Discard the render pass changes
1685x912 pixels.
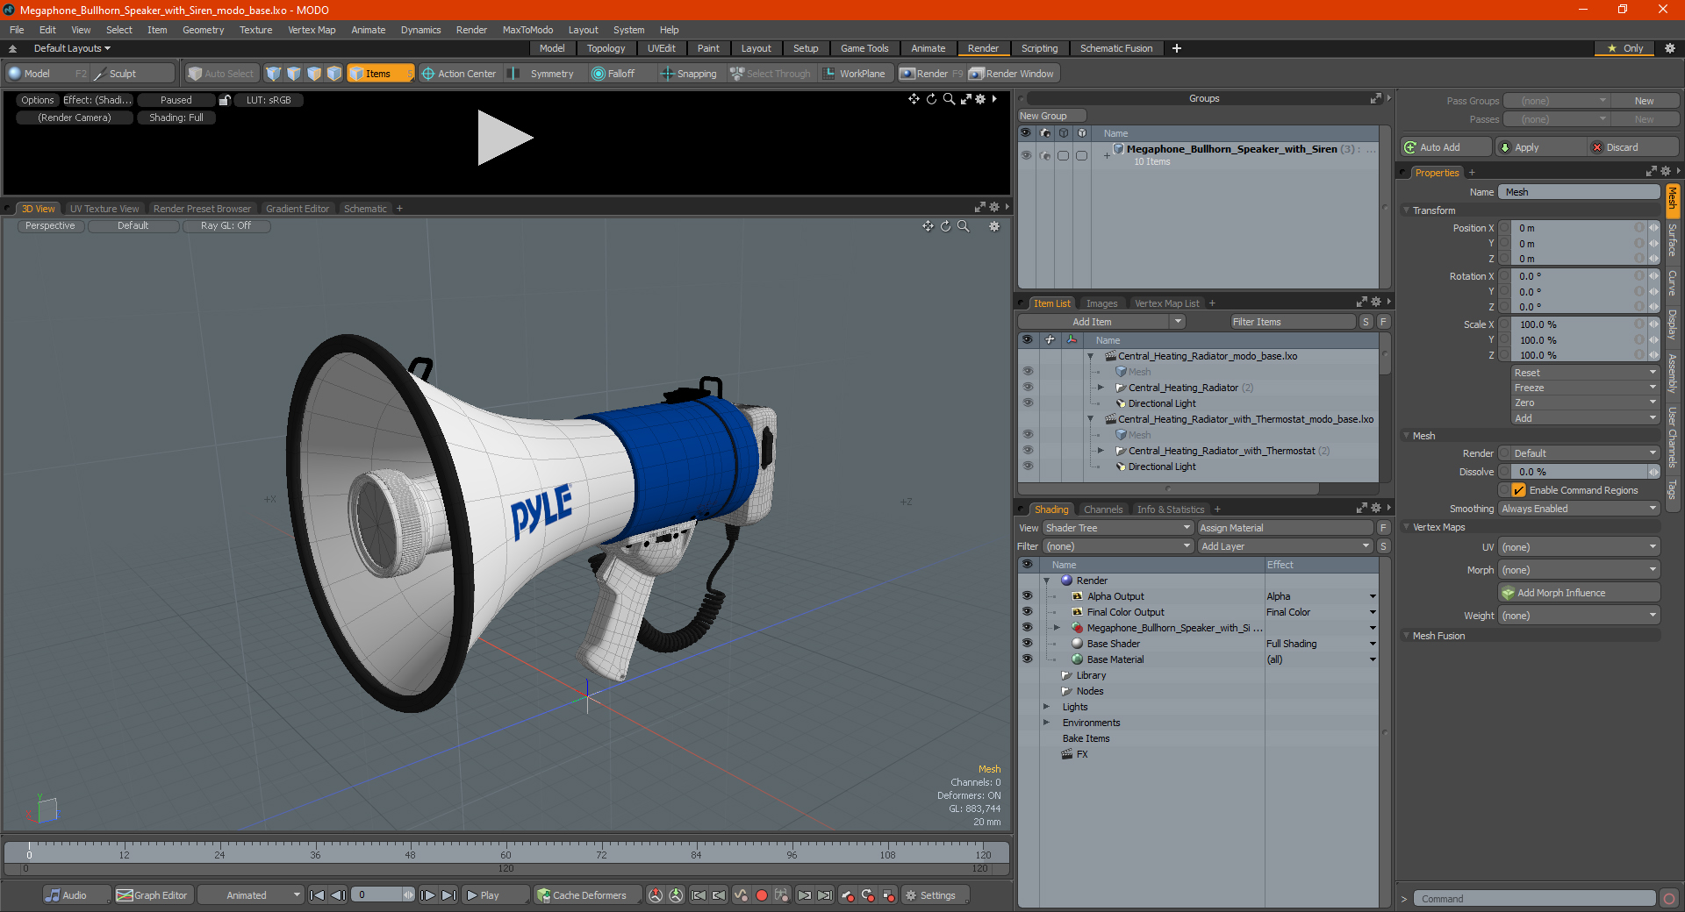[x=1633, y=147]
